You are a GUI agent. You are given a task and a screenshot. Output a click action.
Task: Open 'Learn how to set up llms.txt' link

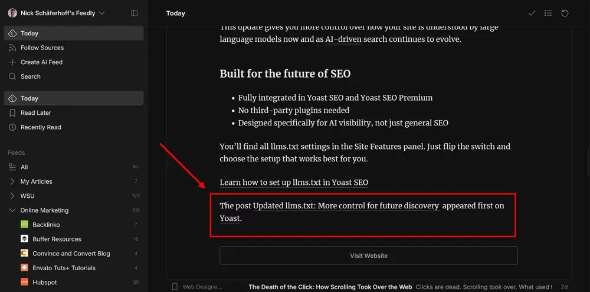[294, 182]
